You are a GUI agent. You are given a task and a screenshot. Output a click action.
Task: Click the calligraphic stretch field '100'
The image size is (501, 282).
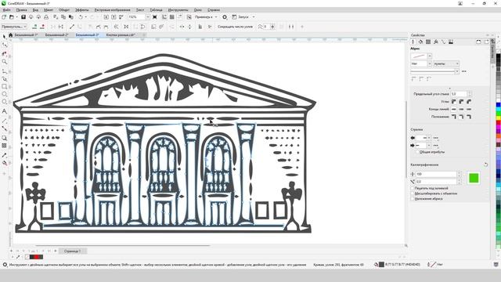[436, 174]
